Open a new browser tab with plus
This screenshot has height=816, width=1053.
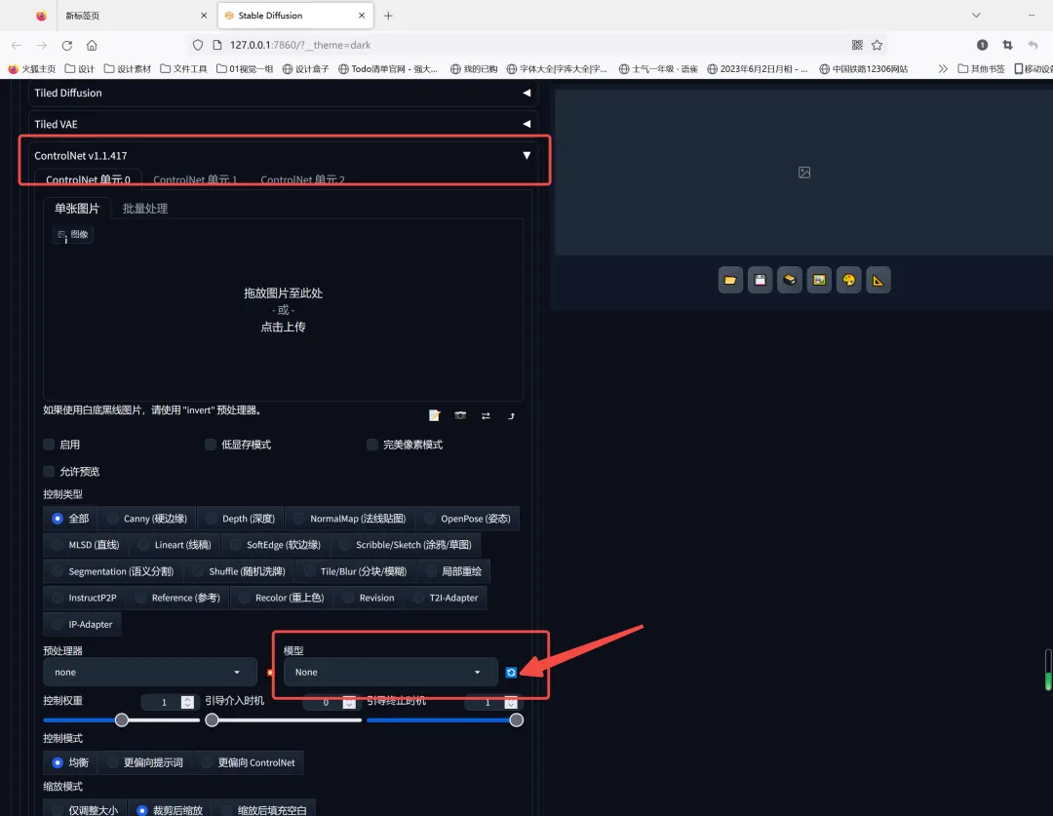[388, 16]
